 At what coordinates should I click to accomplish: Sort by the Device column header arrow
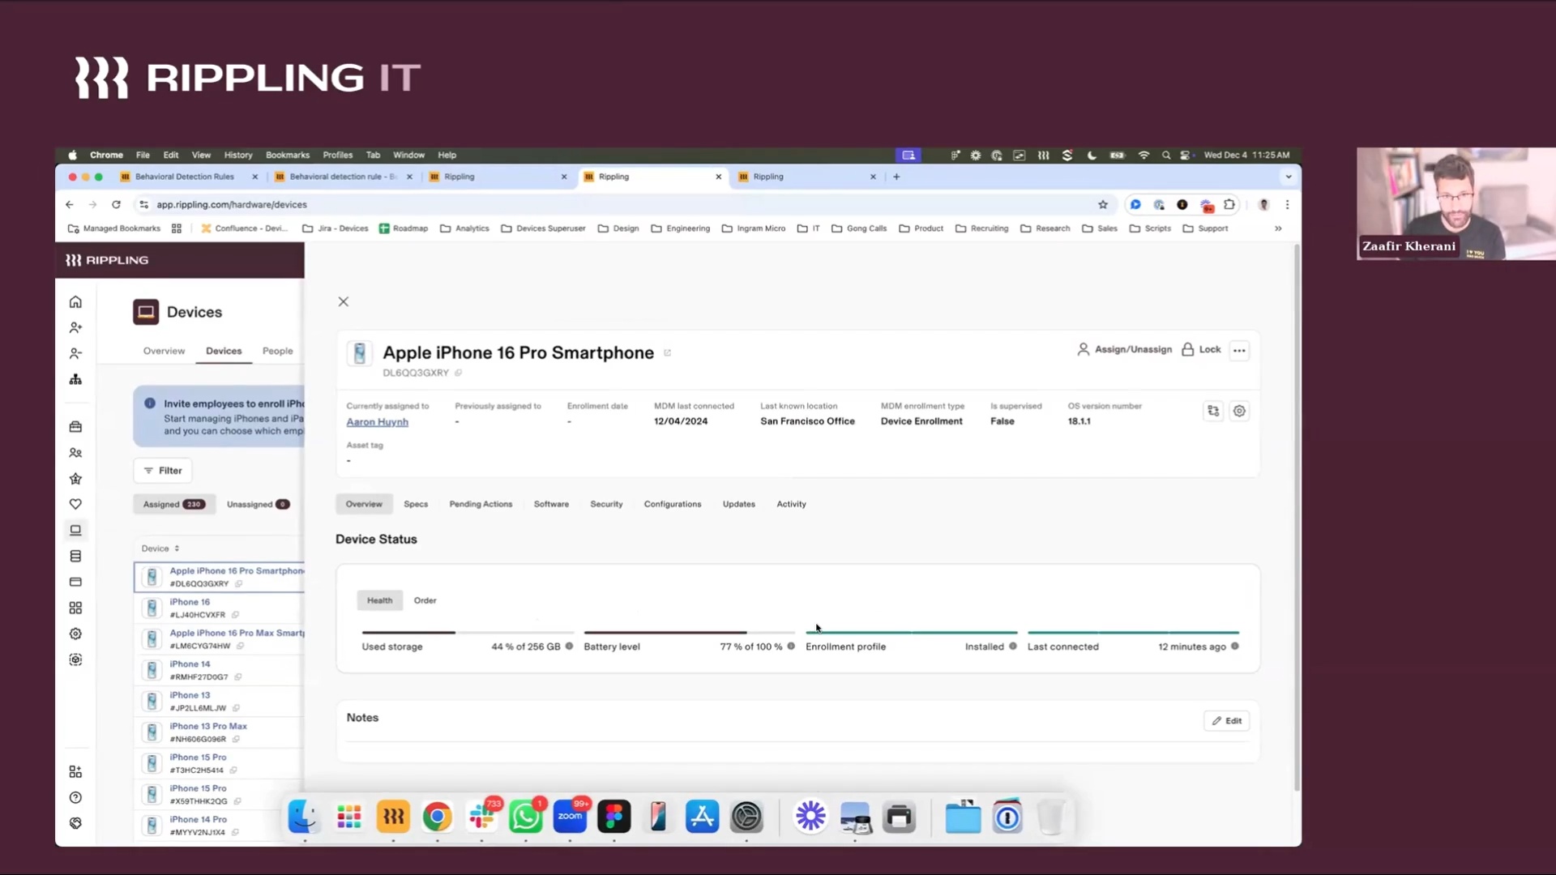[x=177, y=548]
